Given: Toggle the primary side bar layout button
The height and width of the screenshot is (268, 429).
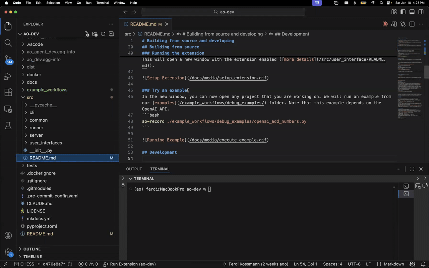Looking at the screenshot, I should [x=403, y=12].
